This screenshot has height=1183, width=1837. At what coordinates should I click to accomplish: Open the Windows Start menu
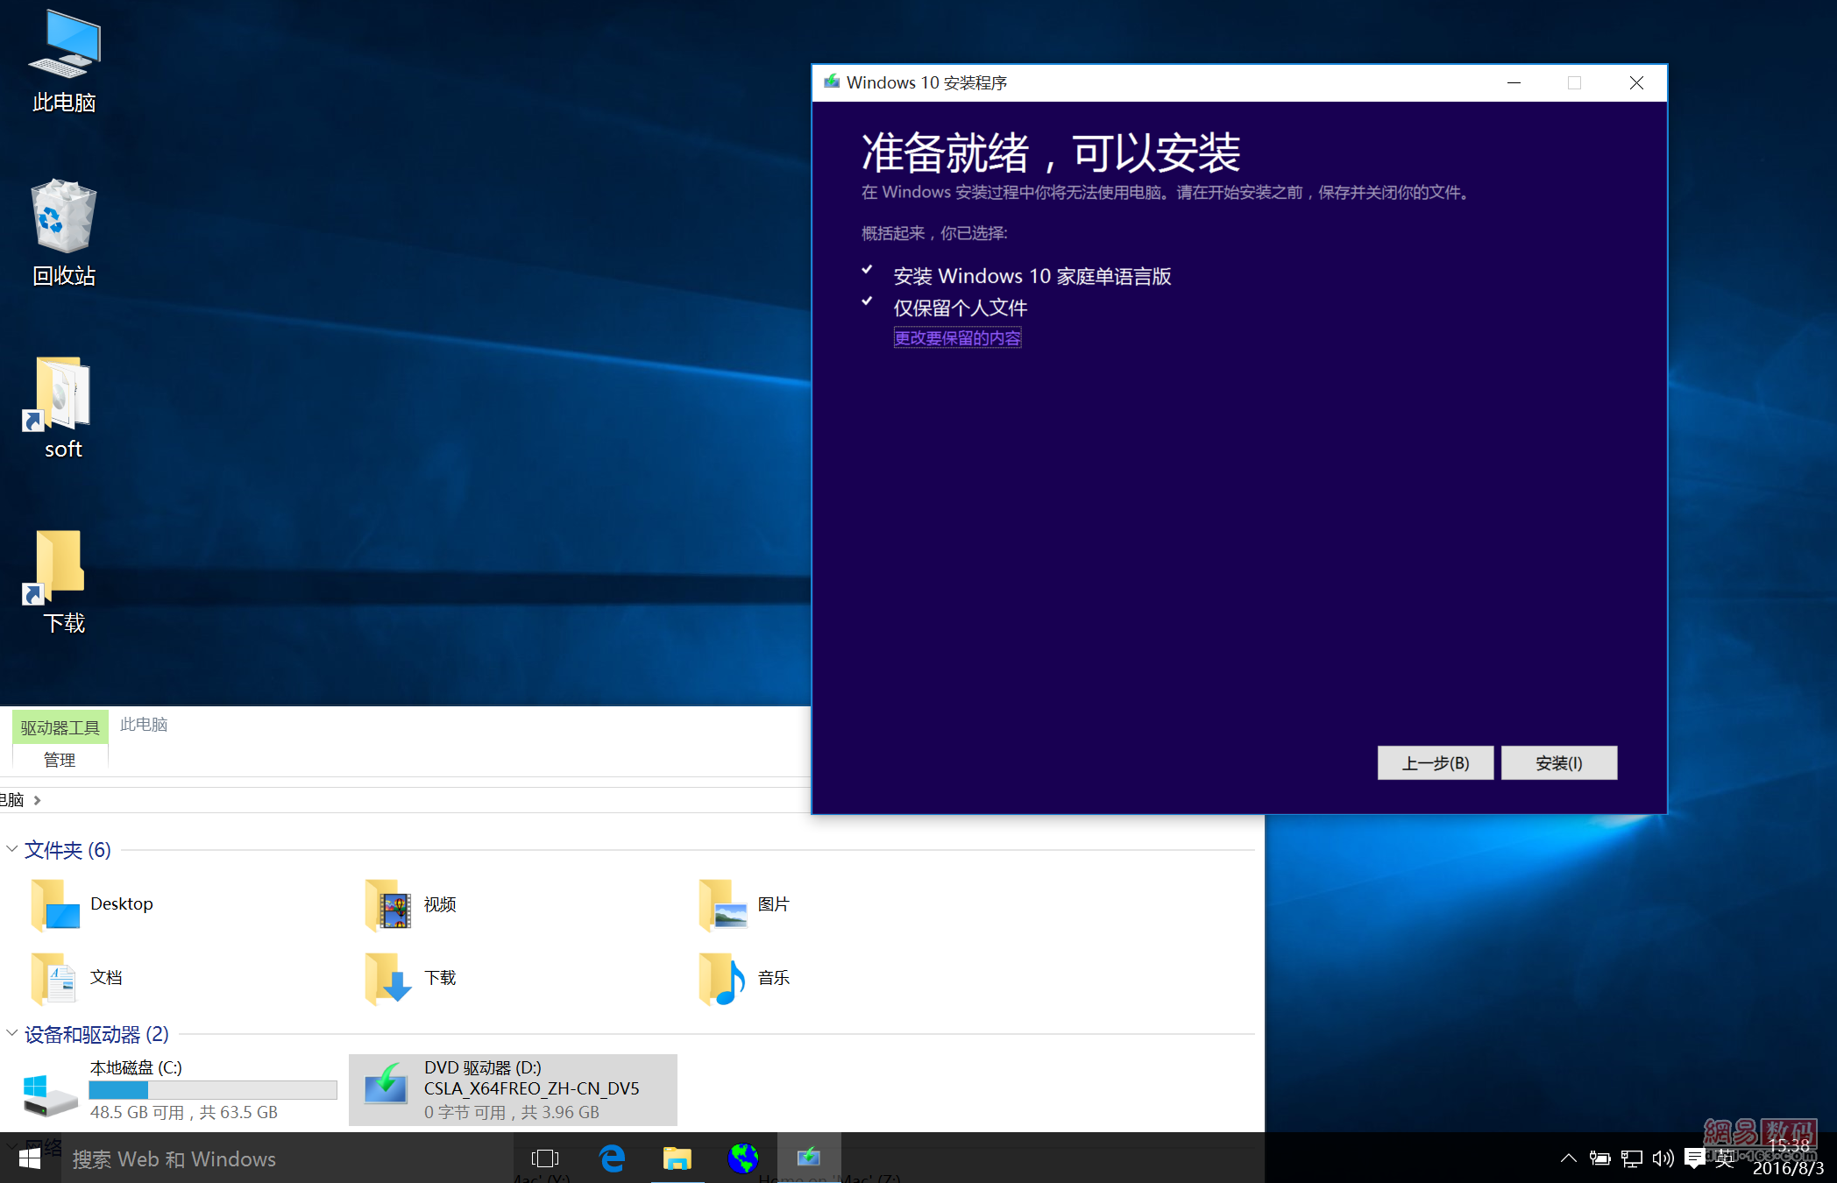click(x=30, y=1158)
